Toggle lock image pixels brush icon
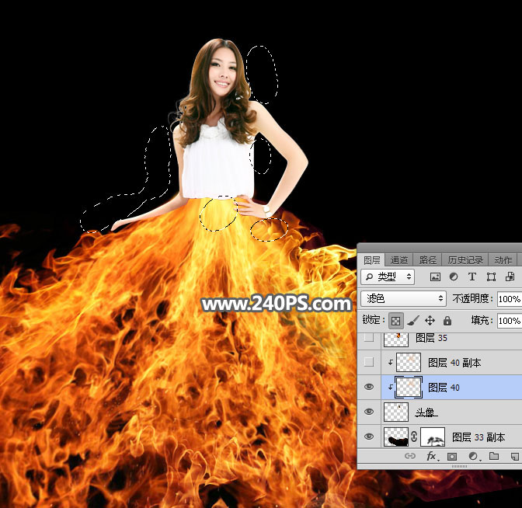This screenshot has height=508, width=522. pyautogui.click(x=413, y=321)
